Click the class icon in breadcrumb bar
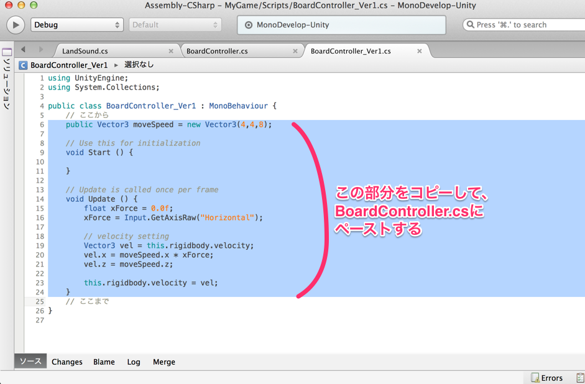Viewport: 585px width, 384px height. [x=23, y=65]
